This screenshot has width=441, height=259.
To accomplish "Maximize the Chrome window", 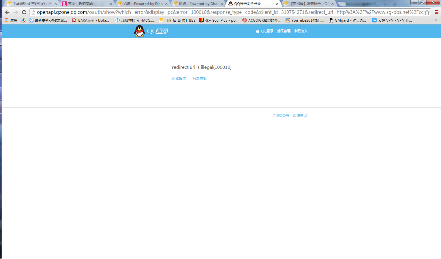I will 422,3.
